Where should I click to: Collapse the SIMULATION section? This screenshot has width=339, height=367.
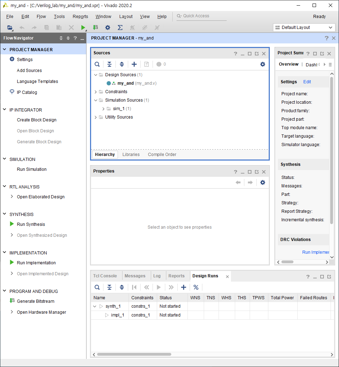5,159
